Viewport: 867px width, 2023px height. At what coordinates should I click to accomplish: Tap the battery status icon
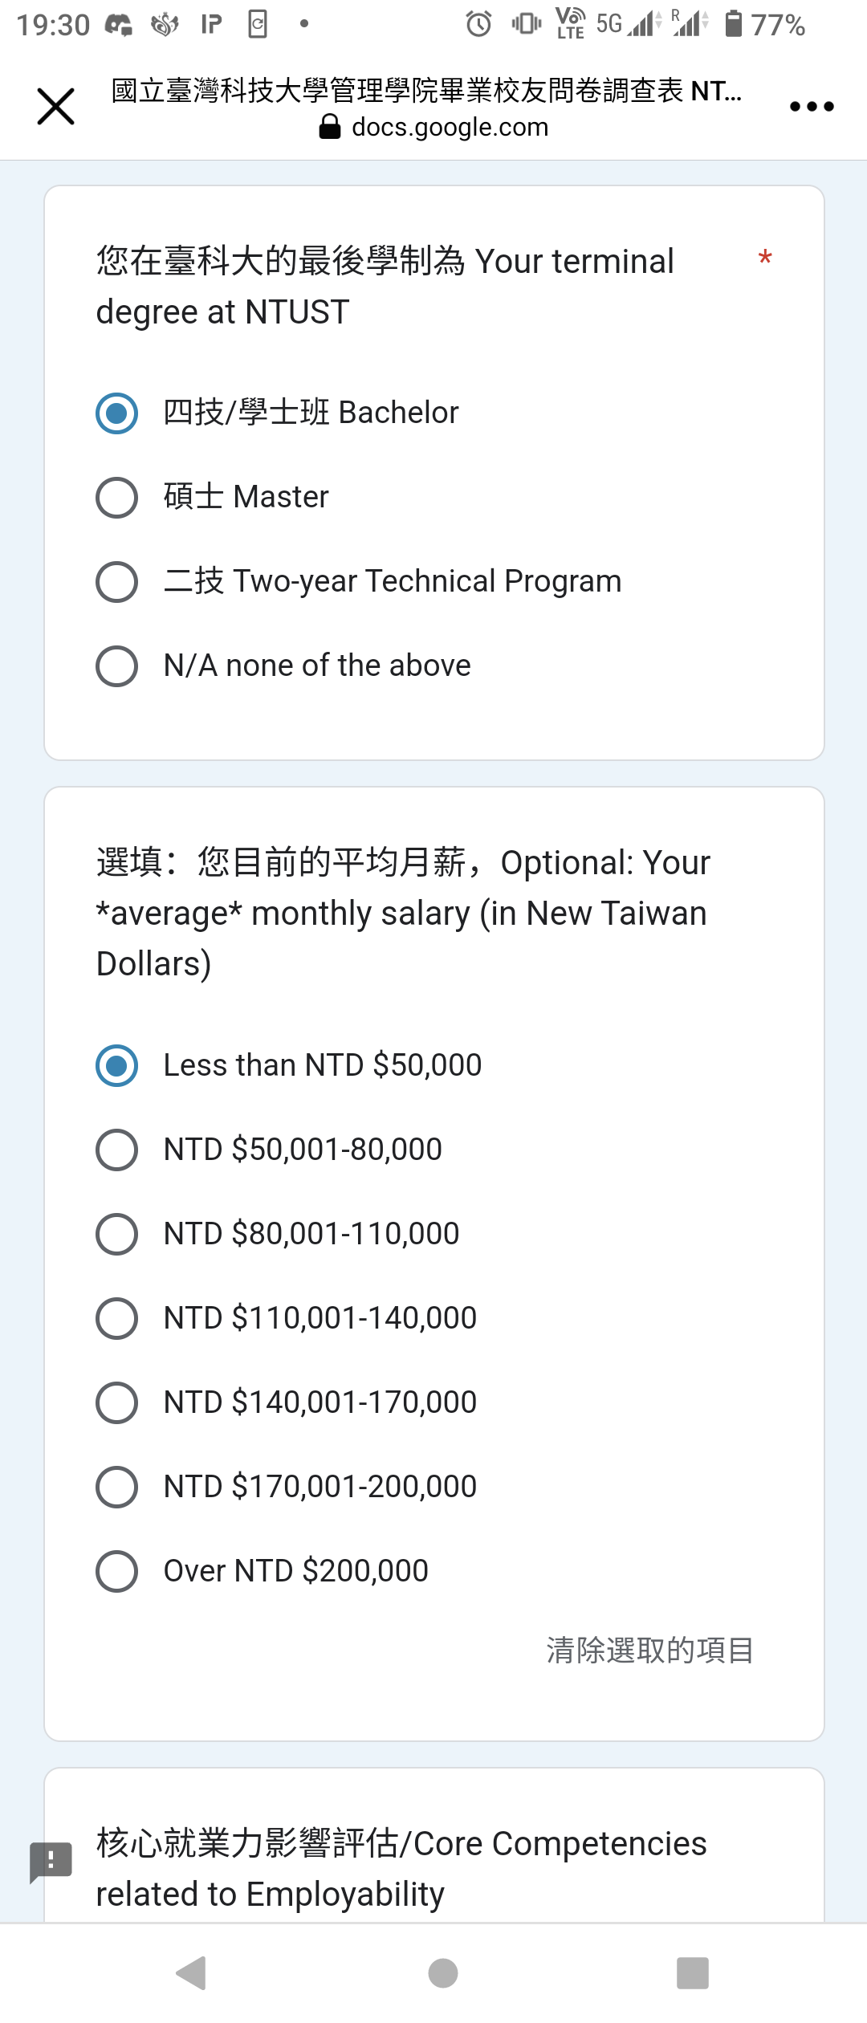(733, 23)
